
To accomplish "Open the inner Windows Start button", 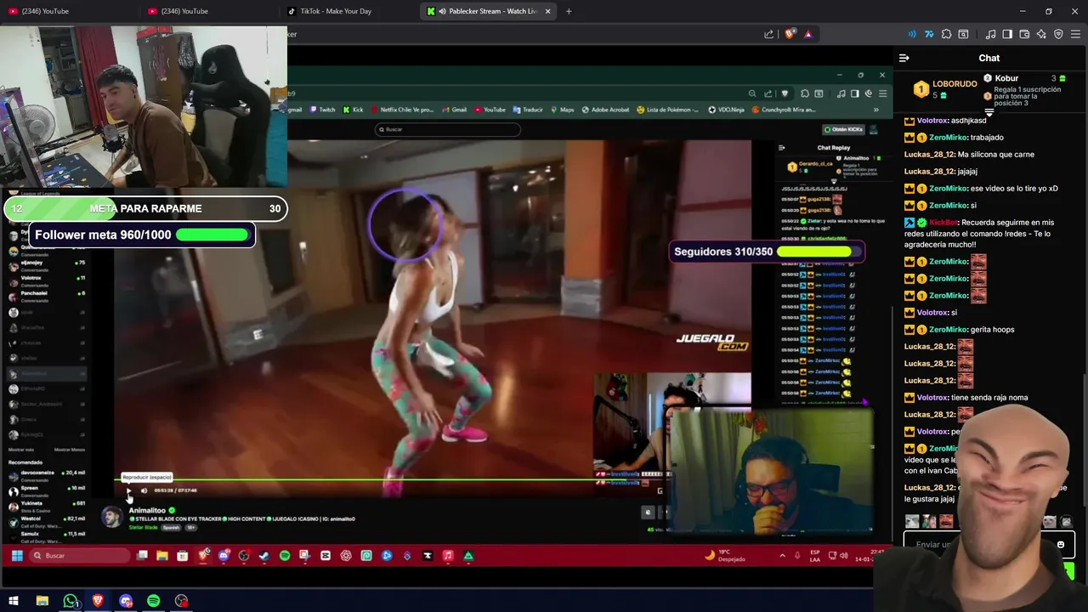I will (x=16, y=556).
